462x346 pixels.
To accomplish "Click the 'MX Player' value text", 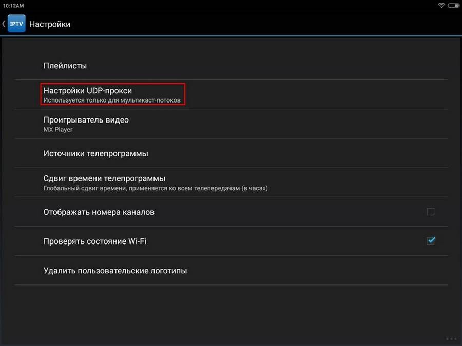I will point(58,130).
